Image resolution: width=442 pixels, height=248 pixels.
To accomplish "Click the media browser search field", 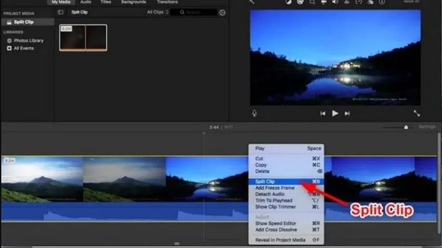I will [x=193, y=12].
